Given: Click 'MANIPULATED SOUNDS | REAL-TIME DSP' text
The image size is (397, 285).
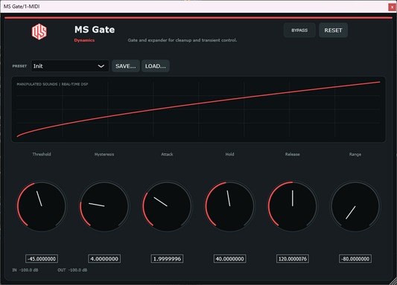Looking at the screenshot, I should coord(52,84).
